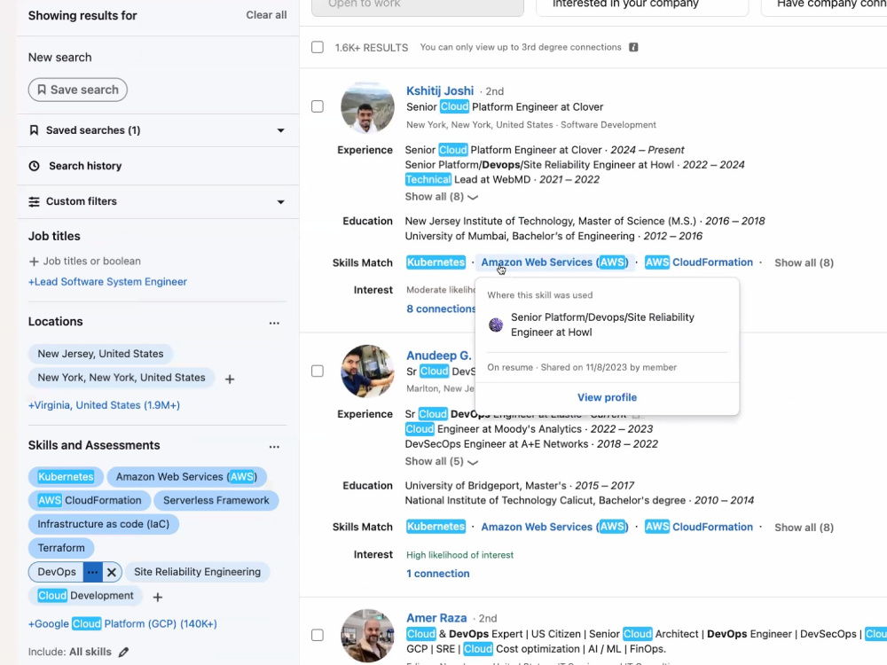Image resolution: width=887 pixels, height=665 pixels.
Task: Open Skills and Assessments ellipsis menu
Action: [x=274, y=447]
